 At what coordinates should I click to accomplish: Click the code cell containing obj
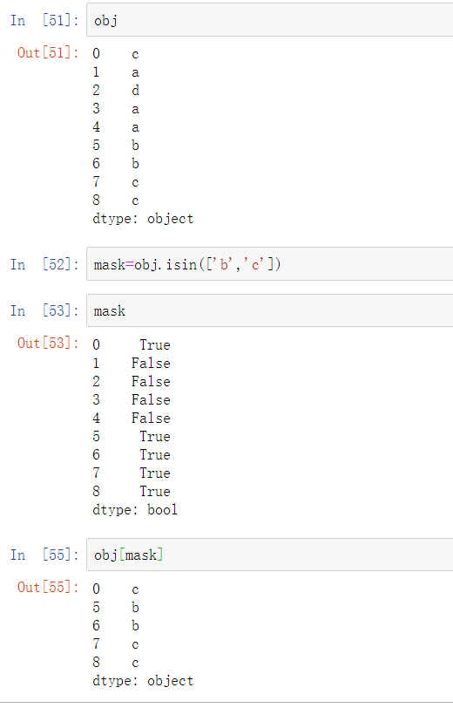[270, 20]
